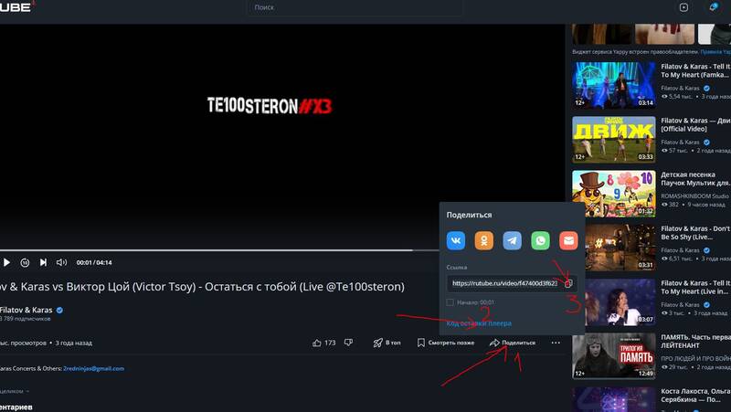
Task: Click the RUTUBE logo
Action: tap(16, 7)
